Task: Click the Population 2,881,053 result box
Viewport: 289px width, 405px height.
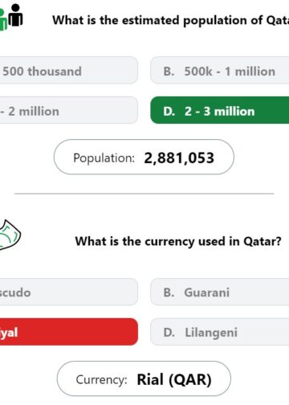Action: [x=144, y=157]
